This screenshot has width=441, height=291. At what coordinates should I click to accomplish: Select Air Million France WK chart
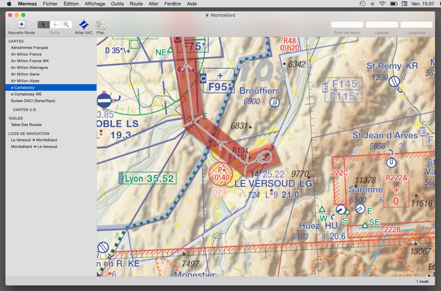tap(51, 61)
